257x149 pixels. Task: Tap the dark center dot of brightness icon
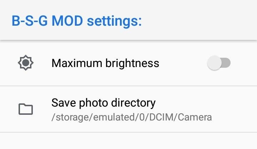pyautogui.click(x=26, y=63)
